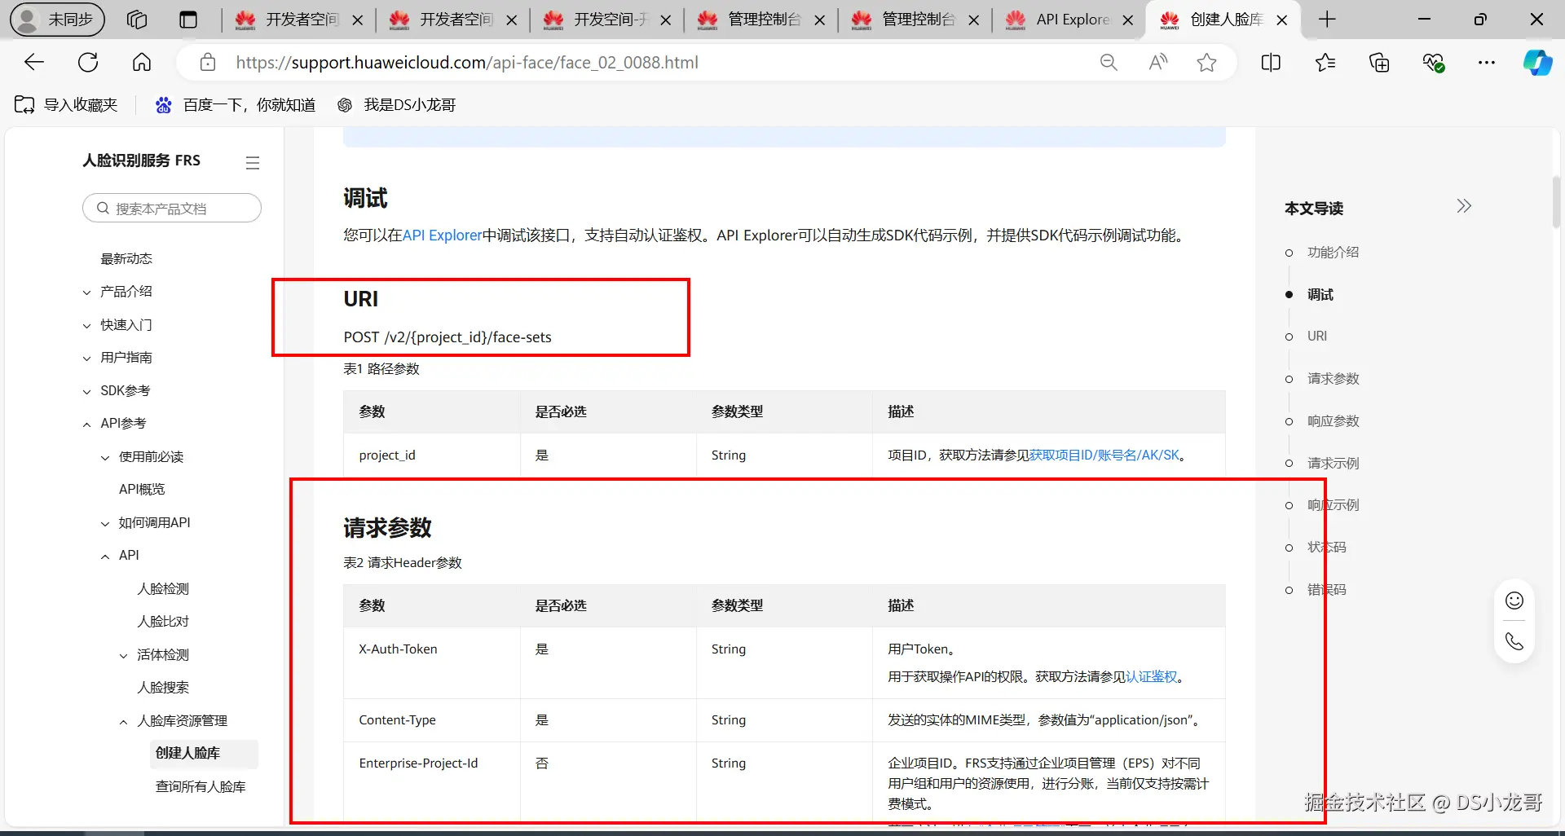Collapse the API参考 tree section
This screenshot has width=1565, height=836.
tap(87, 424)
